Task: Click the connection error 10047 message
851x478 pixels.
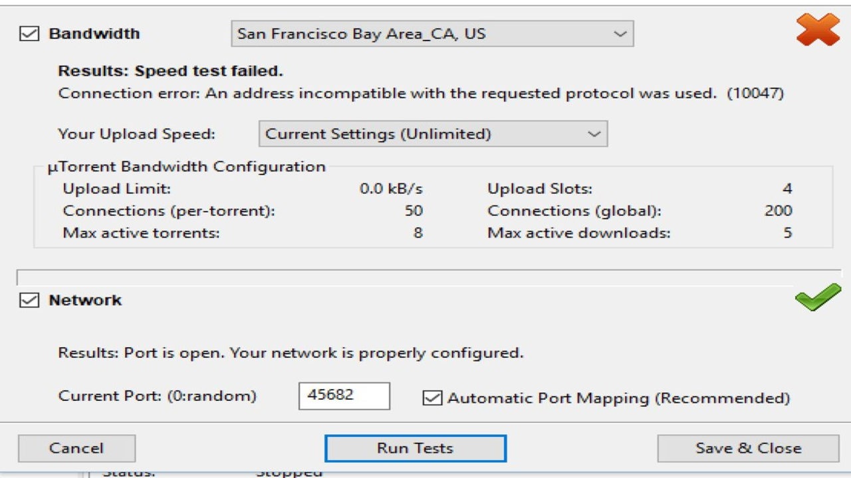Action: coord(421,94)
